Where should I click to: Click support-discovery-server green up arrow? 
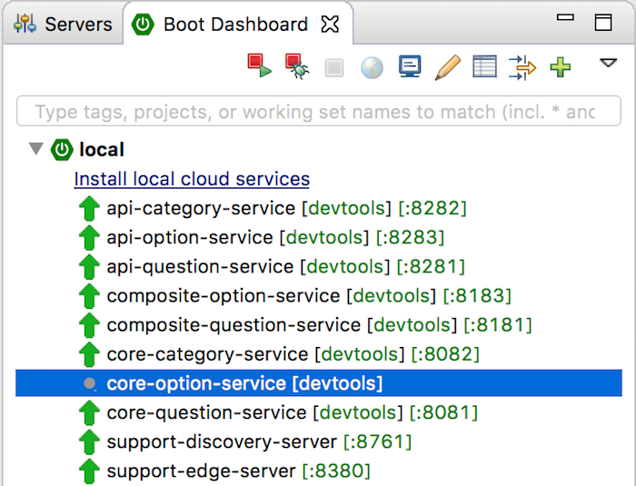(89, 441)
